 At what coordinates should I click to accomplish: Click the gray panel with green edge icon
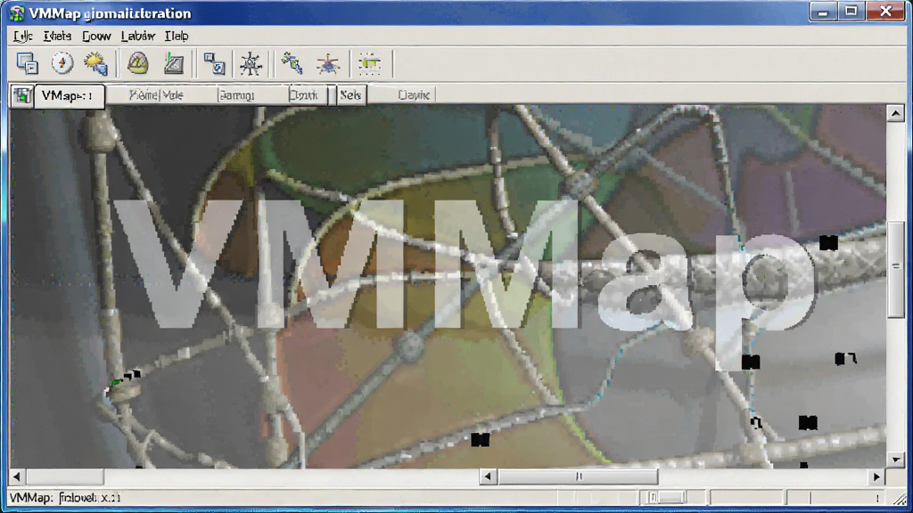coord(174,63)
